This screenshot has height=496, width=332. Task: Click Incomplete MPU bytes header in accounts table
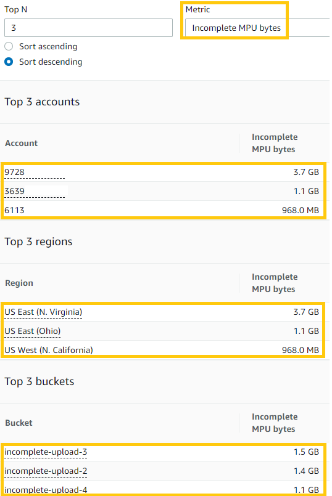click(275, 143)
